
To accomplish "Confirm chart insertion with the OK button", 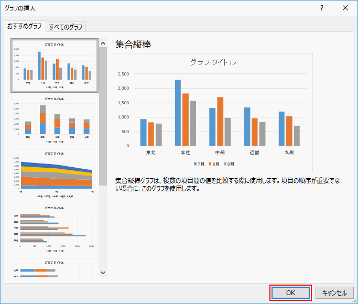I will pyautogui.click(x=291, y=292).
